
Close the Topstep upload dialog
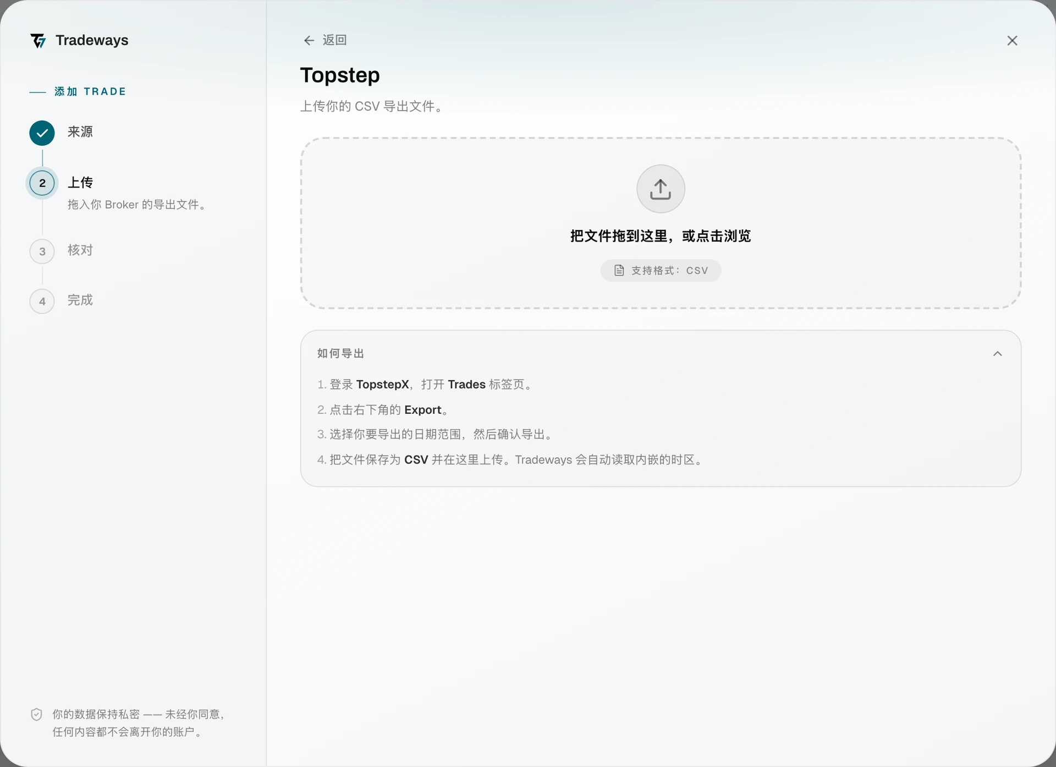coord(1012,41)
